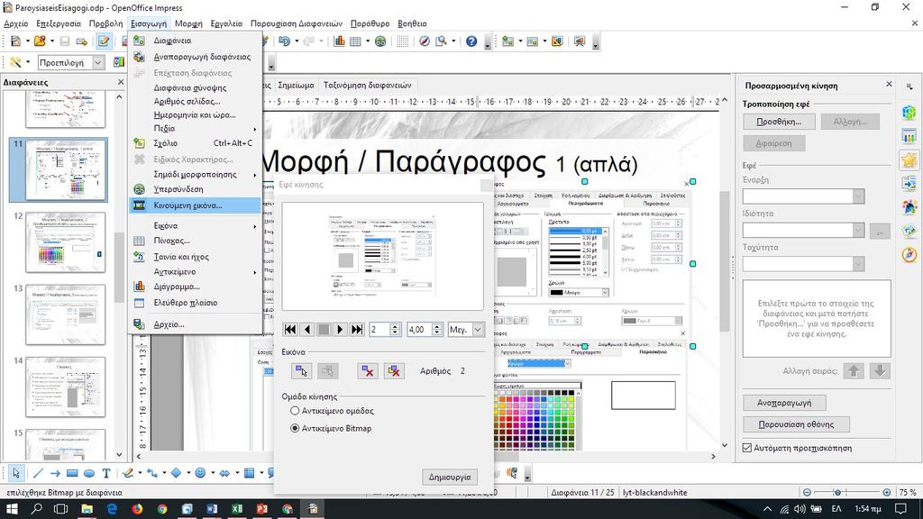Click the Παρουσίαση οθόνης button

[x=796, y=423]
